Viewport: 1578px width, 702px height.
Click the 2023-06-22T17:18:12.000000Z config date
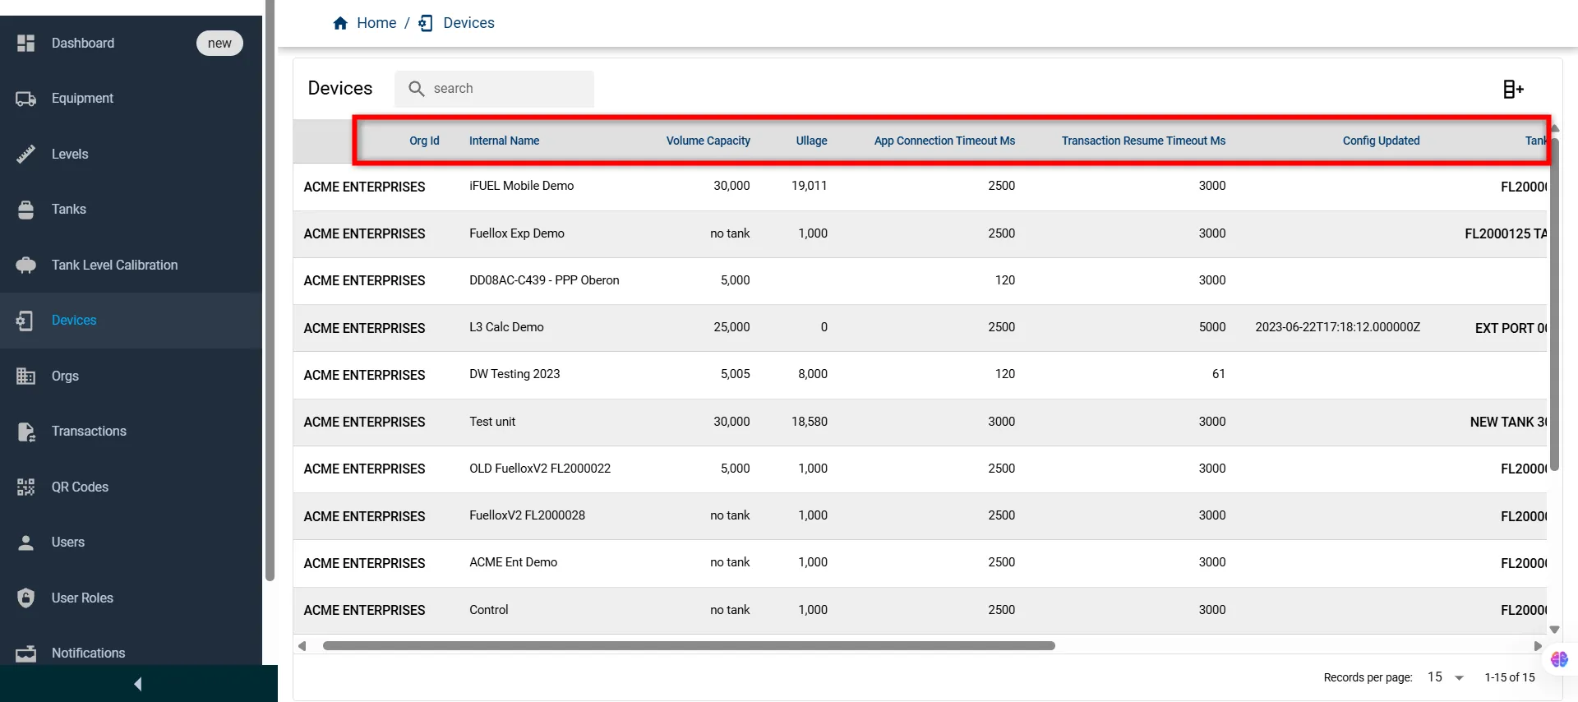click(x=1337, y=327)
